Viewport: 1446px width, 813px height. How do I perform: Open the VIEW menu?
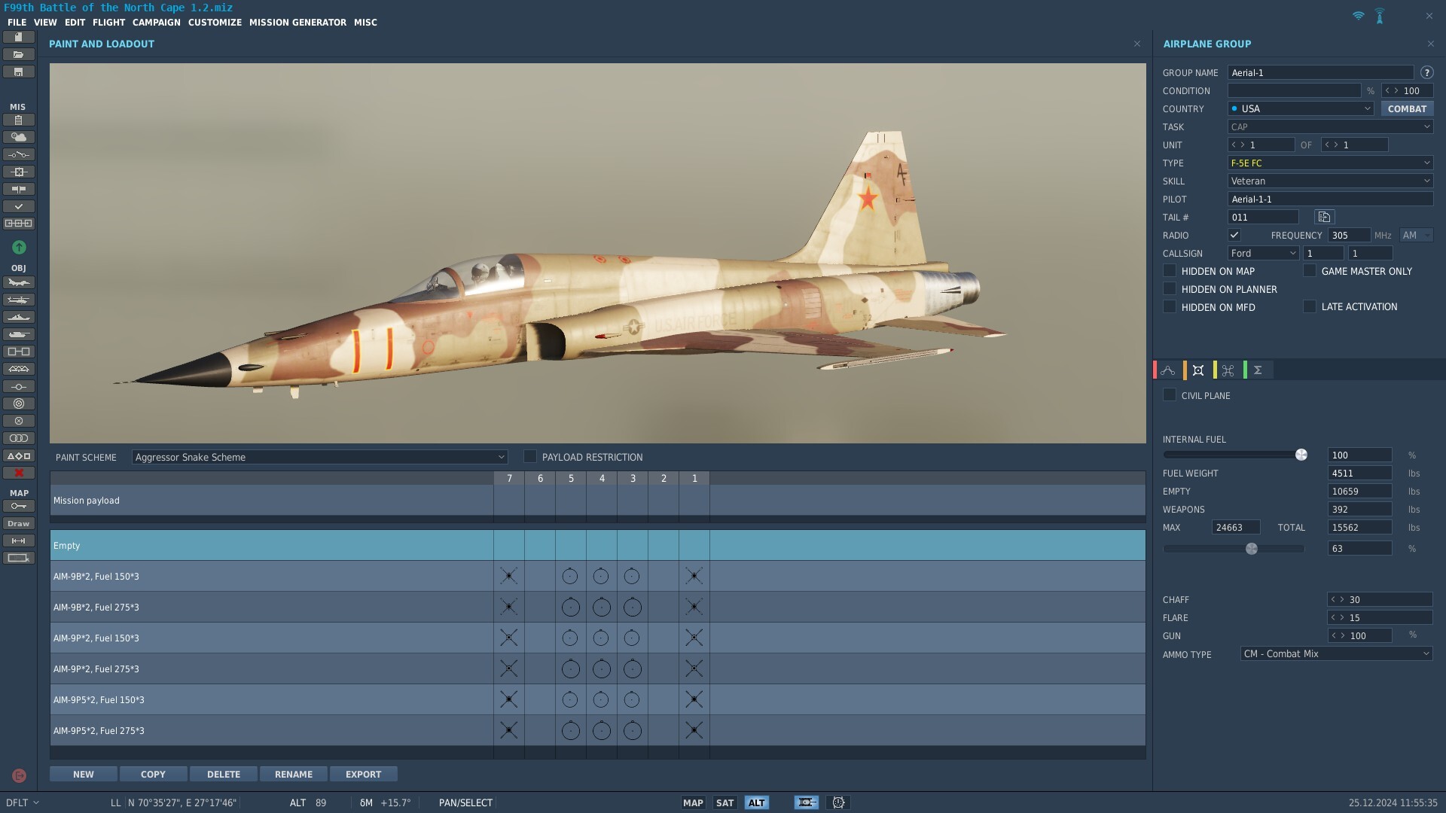(x=45, y=23)
